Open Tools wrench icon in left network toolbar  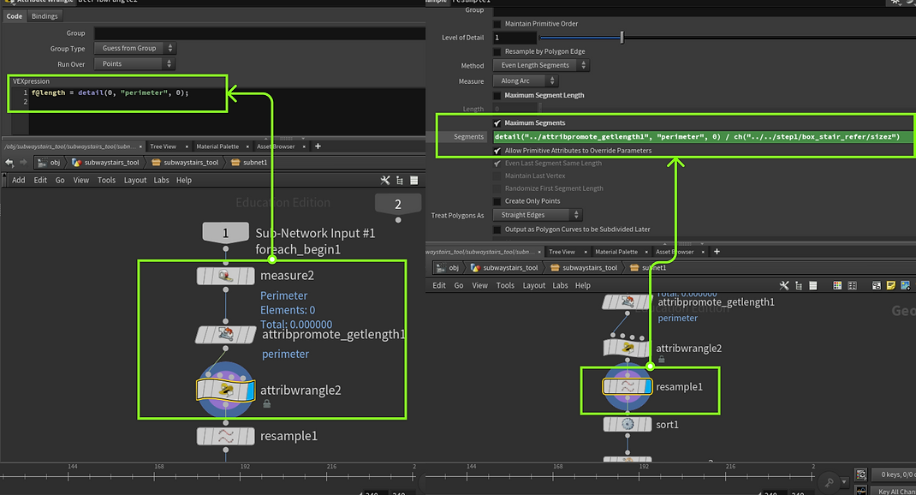pos(385,181)
